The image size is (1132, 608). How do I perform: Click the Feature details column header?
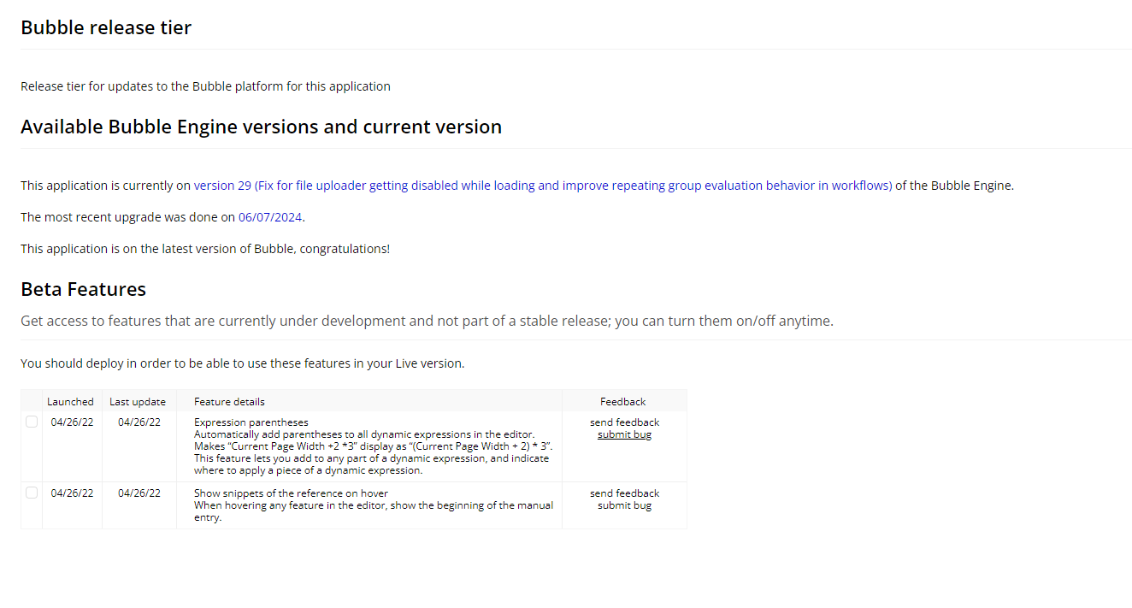pyautogui.click(x=229, y=401)
